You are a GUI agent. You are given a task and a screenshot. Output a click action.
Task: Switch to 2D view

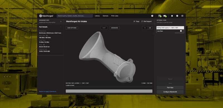coord(145,28)
